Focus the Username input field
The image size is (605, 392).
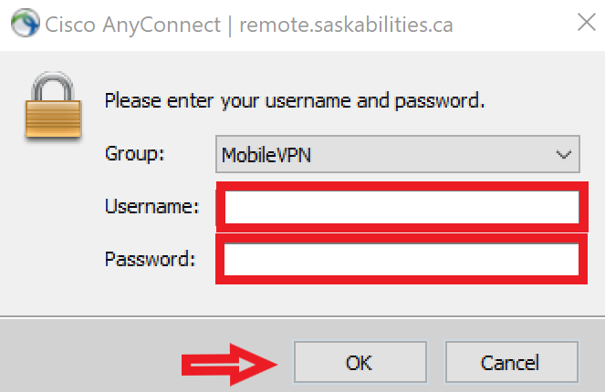pyautogui.click(x=402, y=207)
